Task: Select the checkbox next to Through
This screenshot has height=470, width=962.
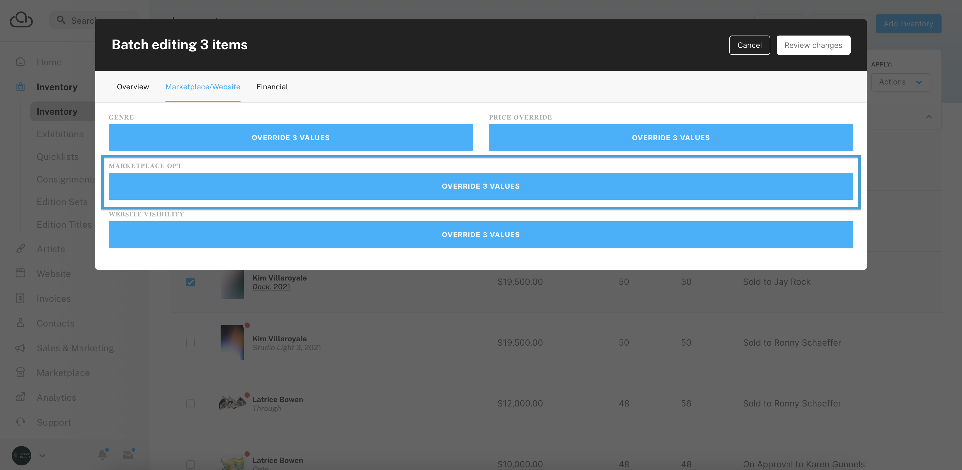Action: pyautogui.click(x=191, y=404)
